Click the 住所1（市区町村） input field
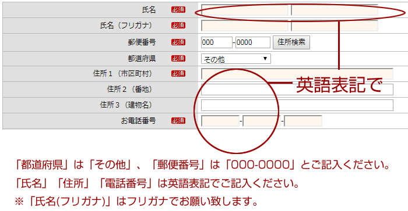Viewport: 408px width, 211px height. click(x=297, y=74)
